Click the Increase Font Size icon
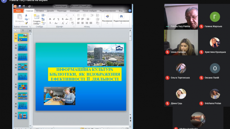 point(63,23)
